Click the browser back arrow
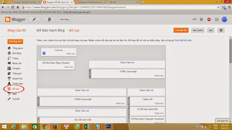 (3, 7)
